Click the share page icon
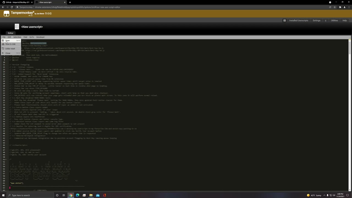The width and height of the screenshot is (352, 198). click(330, 7)
